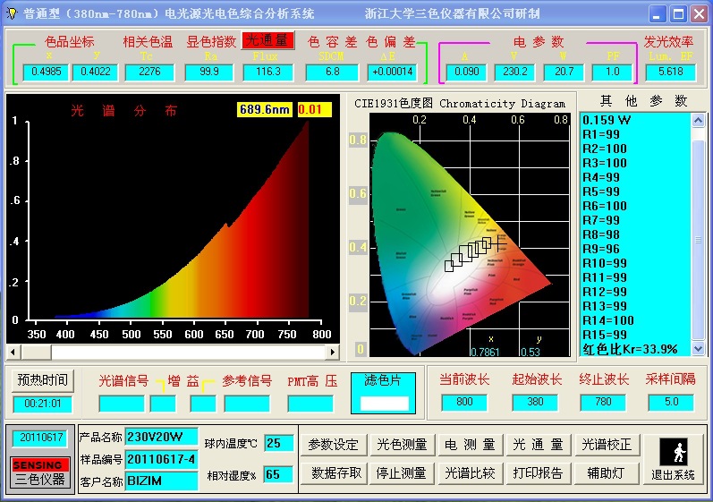The width and height of the screenshot is (713, 502).
Task: Click the SENSING logo badge
Action: click(40, 464)
